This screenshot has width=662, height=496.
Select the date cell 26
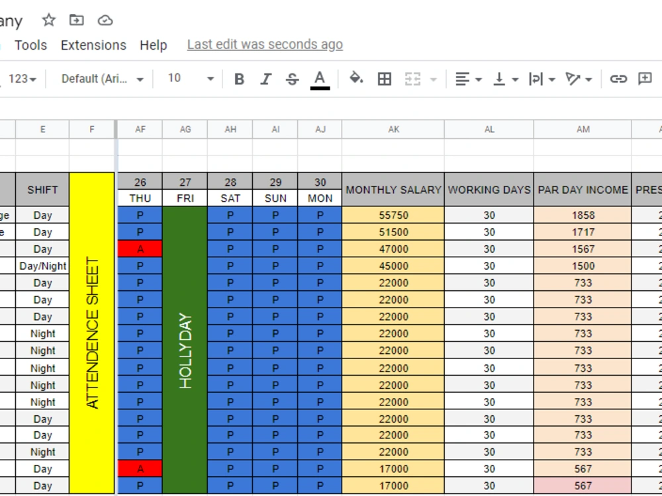point(140,182)
